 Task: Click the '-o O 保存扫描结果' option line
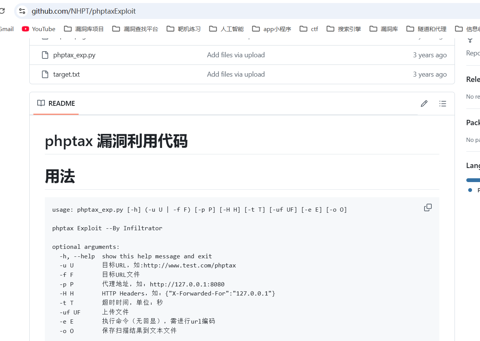(x=118, y=331)
